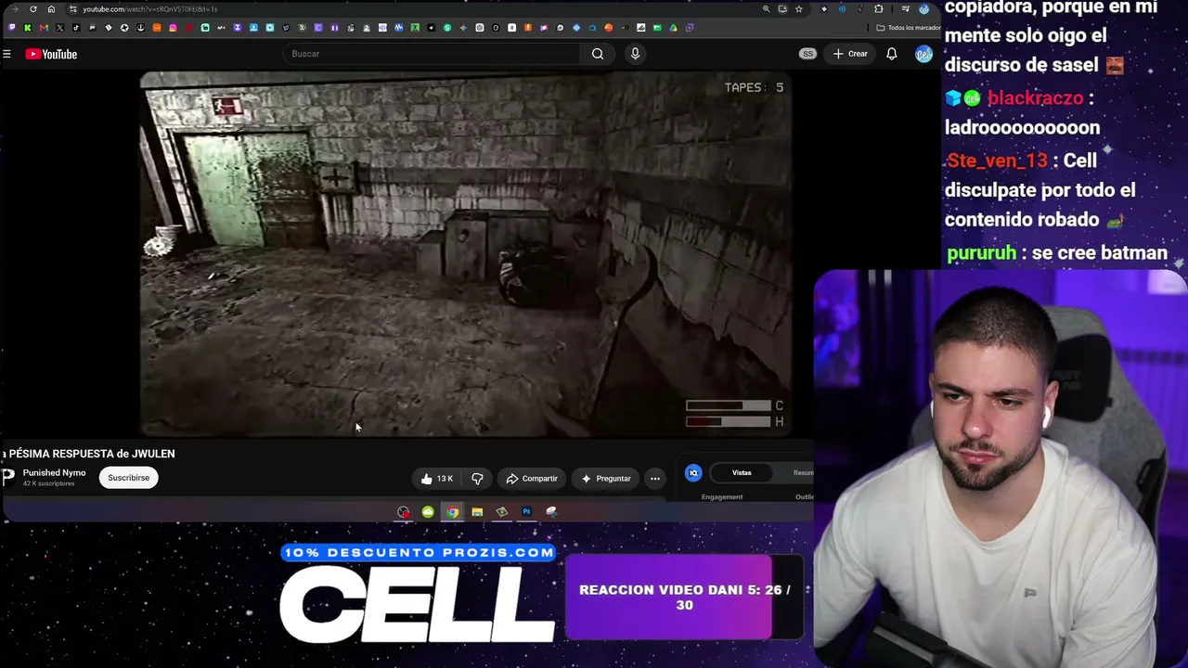Go forward in browser history
1188x668 pixels.
[x=15, y=9]
